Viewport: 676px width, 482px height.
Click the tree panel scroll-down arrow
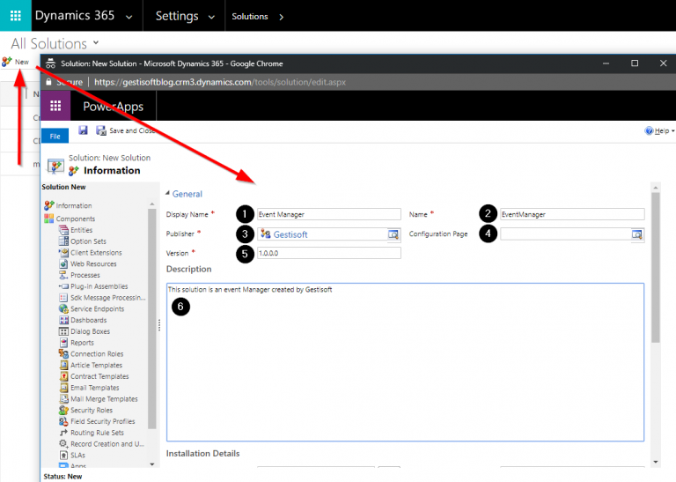tap(151, 464)
